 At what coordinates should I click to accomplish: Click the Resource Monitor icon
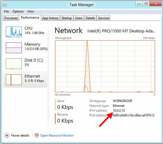(x=37, y=135)
